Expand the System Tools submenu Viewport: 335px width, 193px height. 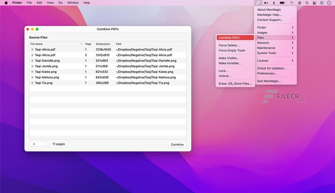275,53
